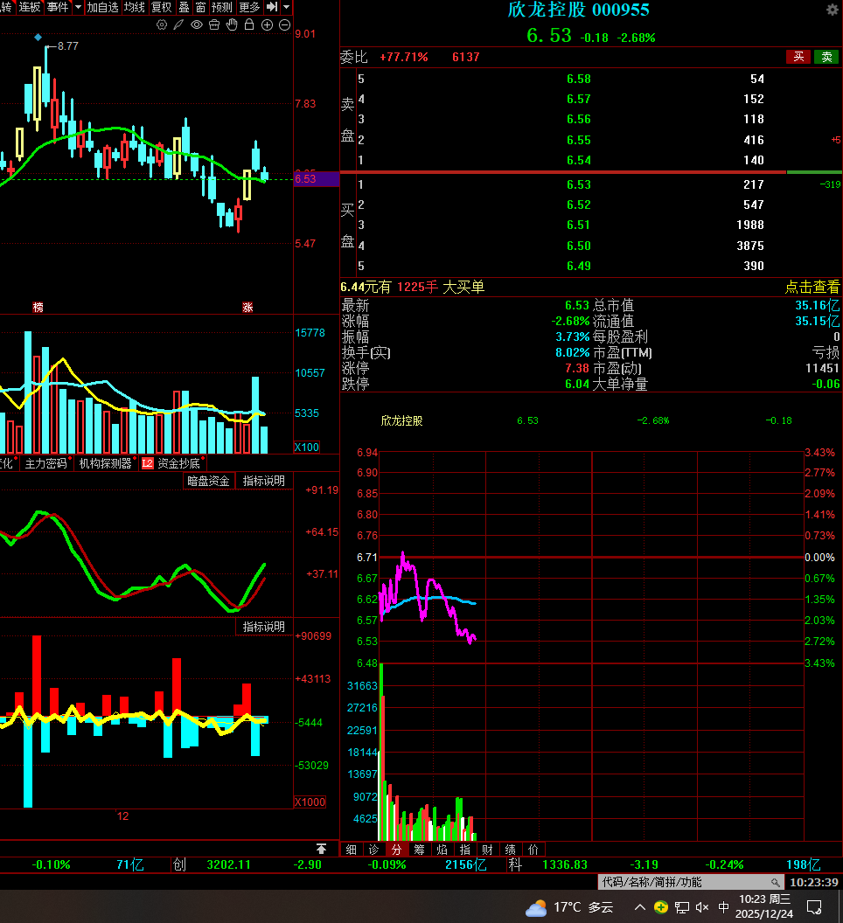Toggle the 叠 overlay option
This screenshot has height=923, width=843.
pos(184,7)
